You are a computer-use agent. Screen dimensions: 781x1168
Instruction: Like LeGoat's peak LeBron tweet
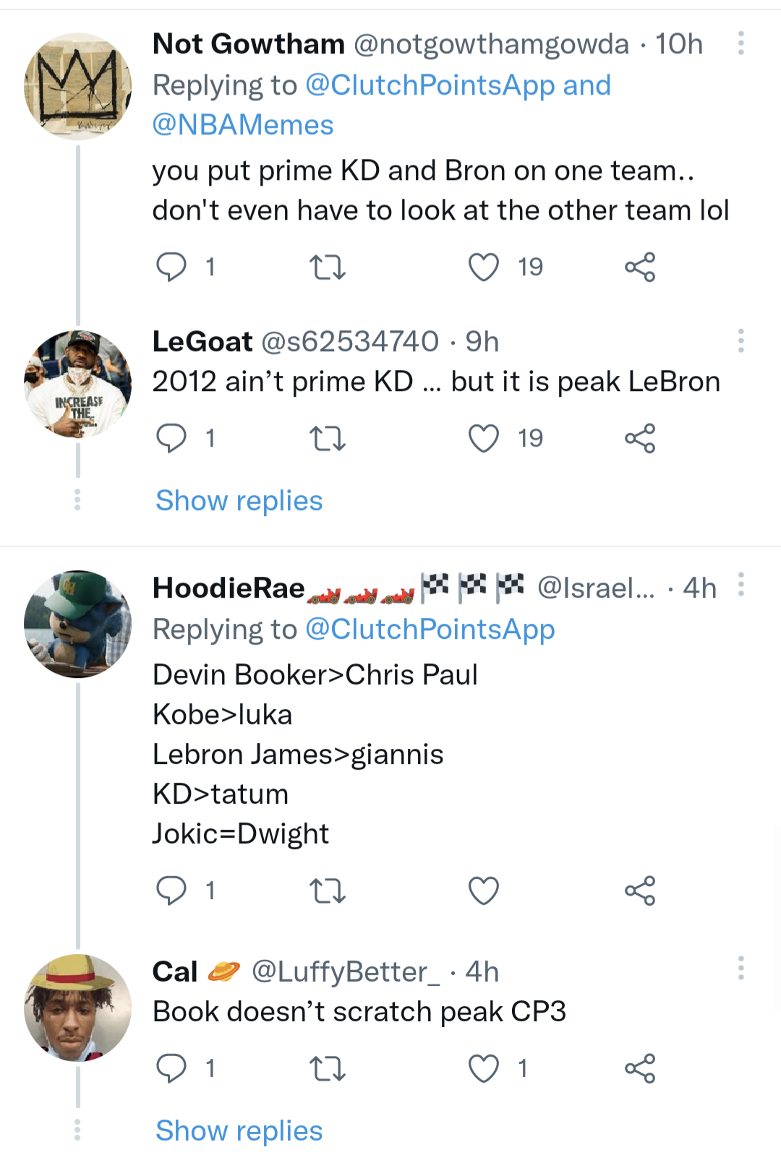tap(483, 437)
